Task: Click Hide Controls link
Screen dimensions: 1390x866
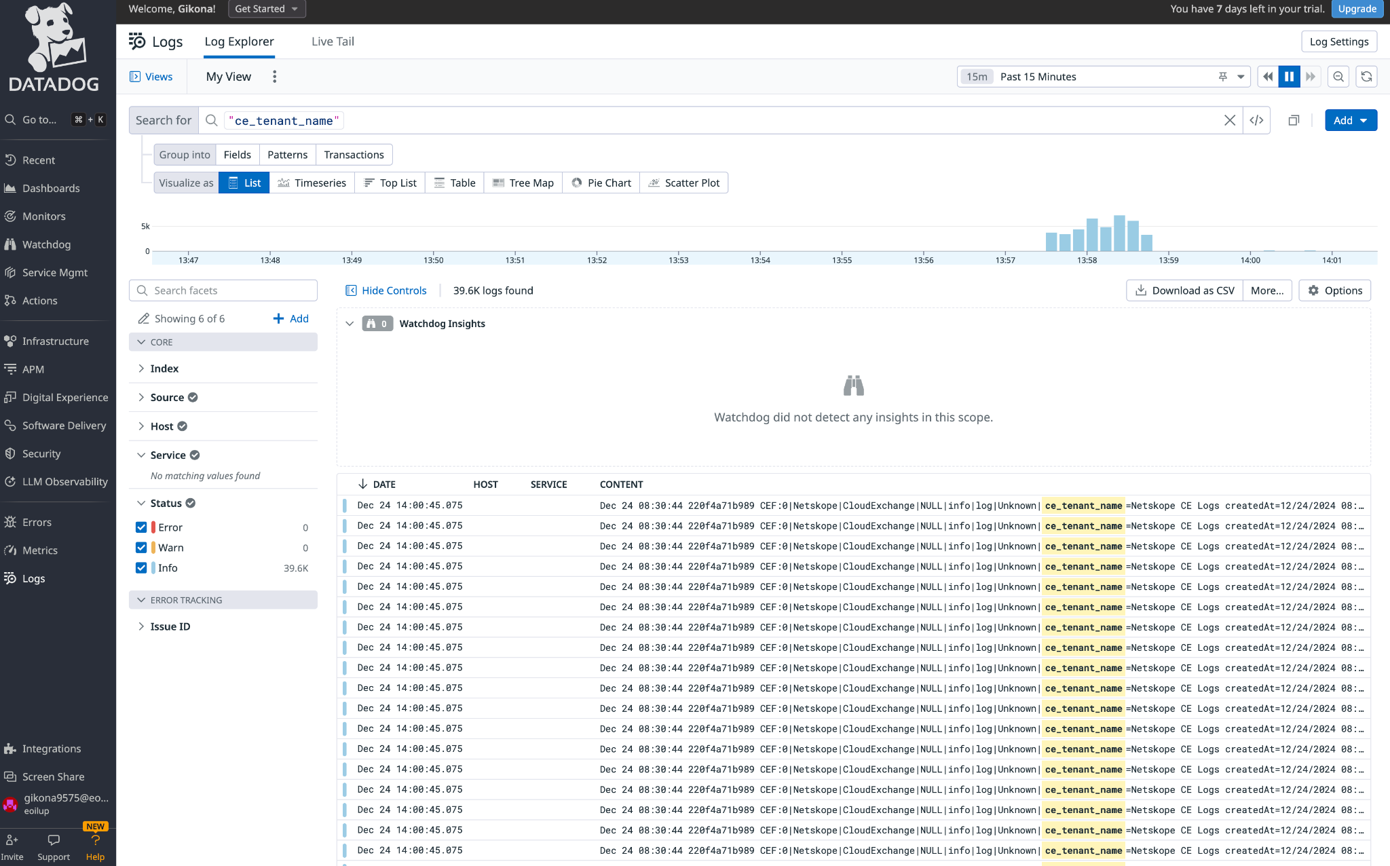Action: coord(386,290)
